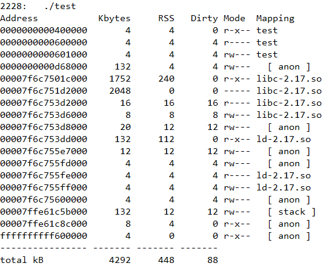Click address 00007f6c75600000
This screenshot has width=326, height=266.
click(x=44, y=199)
